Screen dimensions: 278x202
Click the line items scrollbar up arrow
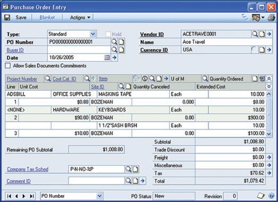(269, 94)
